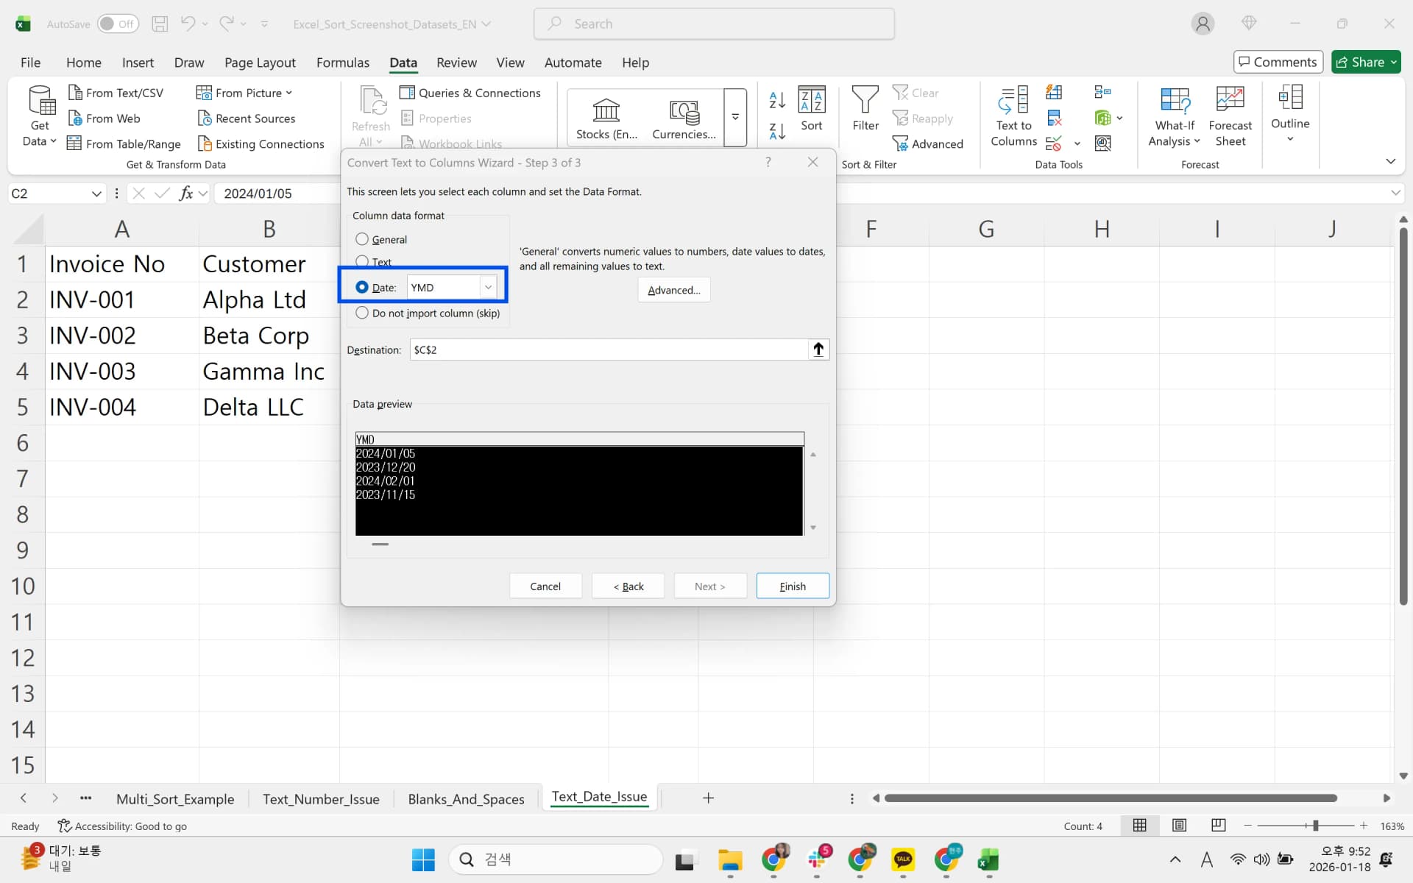
Task: Choose Do not import column (skip)
Action: coord(362,313)
